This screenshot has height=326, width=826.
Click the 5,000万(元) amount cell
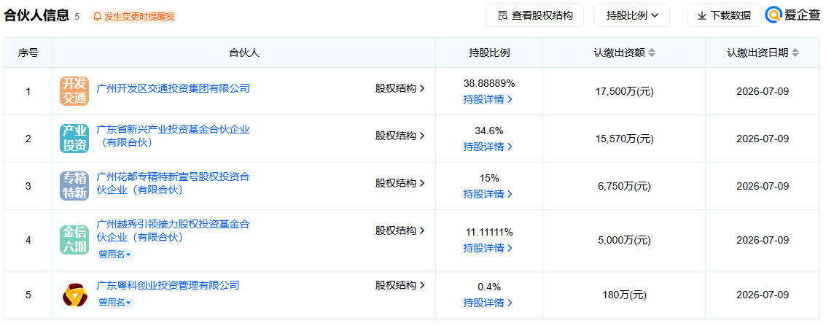pyautogui.click(x=624, y=240)
